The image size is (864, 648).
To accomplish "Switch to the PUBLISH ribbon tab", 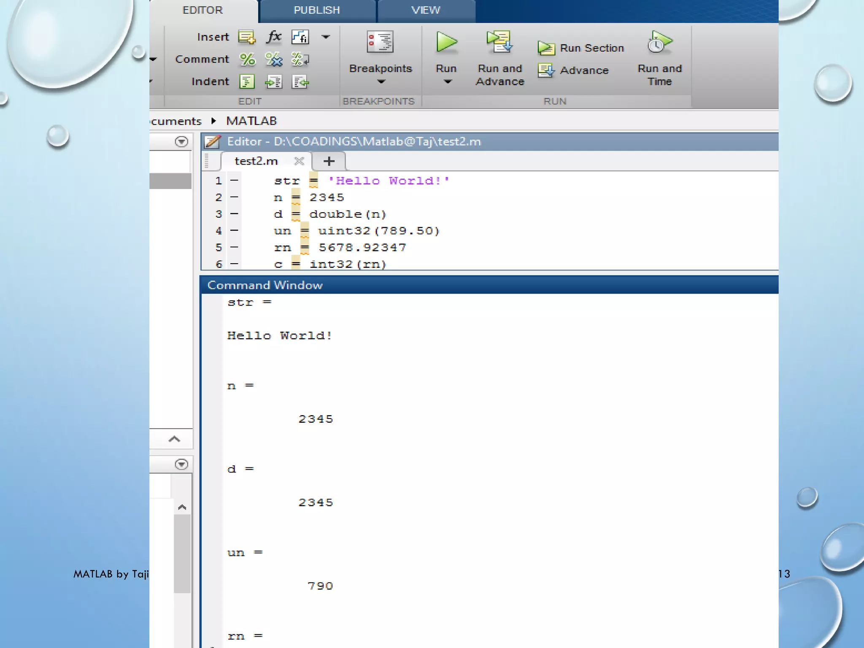I will (317, 11).
